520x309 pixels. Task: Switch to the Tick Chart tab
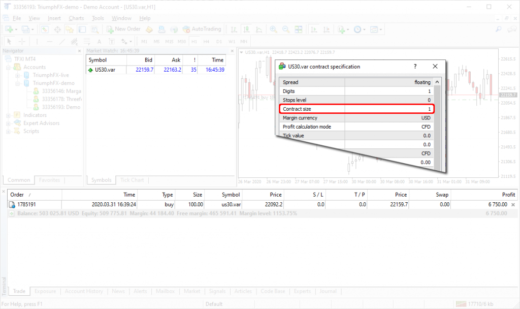[x=132, y=180]
